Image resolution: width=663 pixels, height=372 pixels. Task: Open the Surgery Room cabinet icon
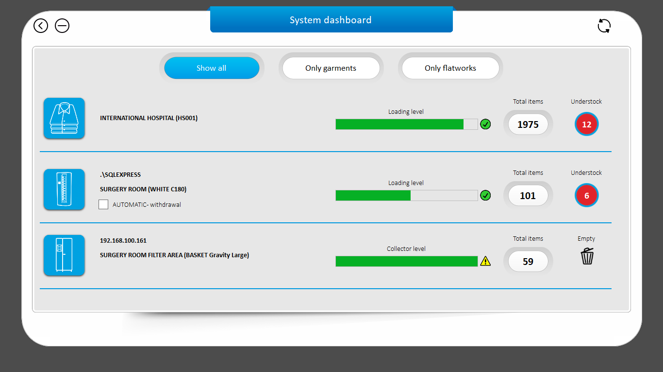(x=64, y=189)
